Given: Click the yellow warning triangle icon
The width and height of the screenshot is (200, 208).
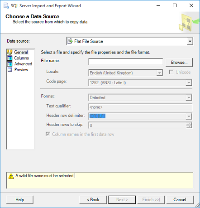Looking at the screenshot, I should pyautogui.click(x=11, y=176).
